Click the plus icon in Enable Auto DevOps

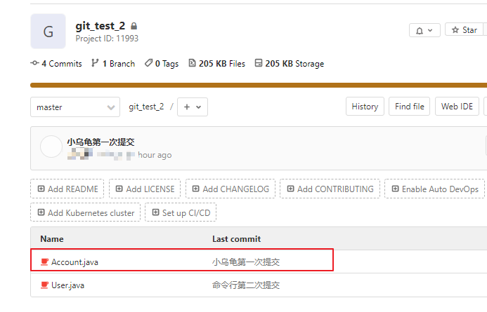point(395,189)
